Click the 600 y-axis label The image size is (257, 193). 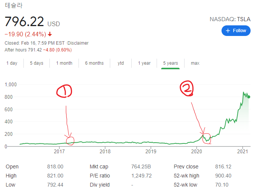[x=9, y=109]
